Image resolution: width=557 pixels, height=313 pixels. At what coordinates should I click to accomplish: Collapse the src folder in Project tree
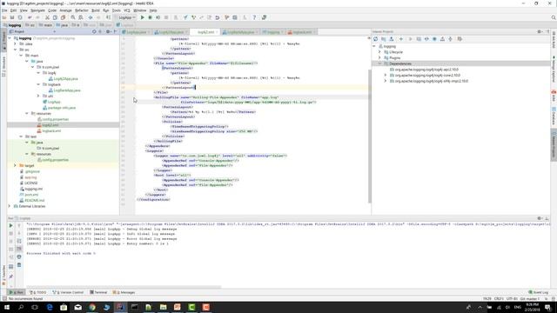point(16,50)
